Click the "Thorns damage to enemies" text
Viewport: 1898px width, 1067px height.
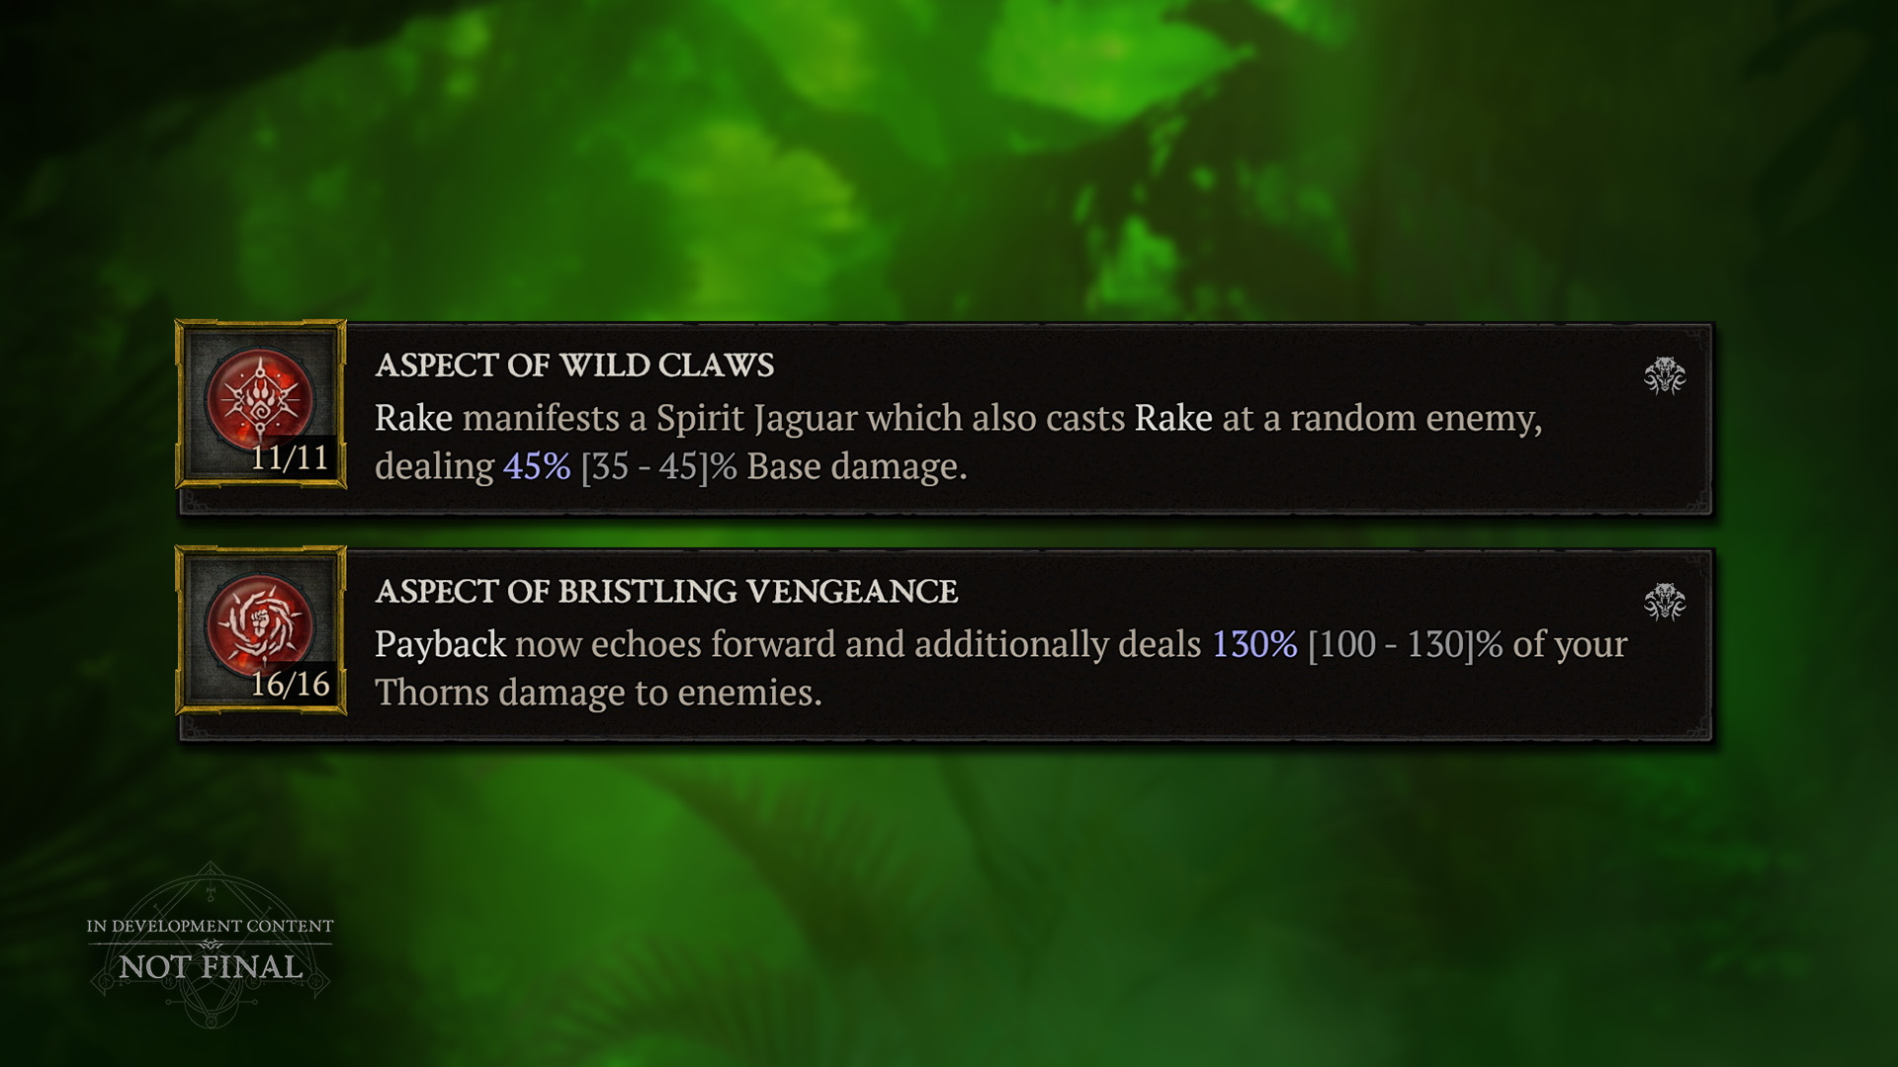[x=597, y=694]
